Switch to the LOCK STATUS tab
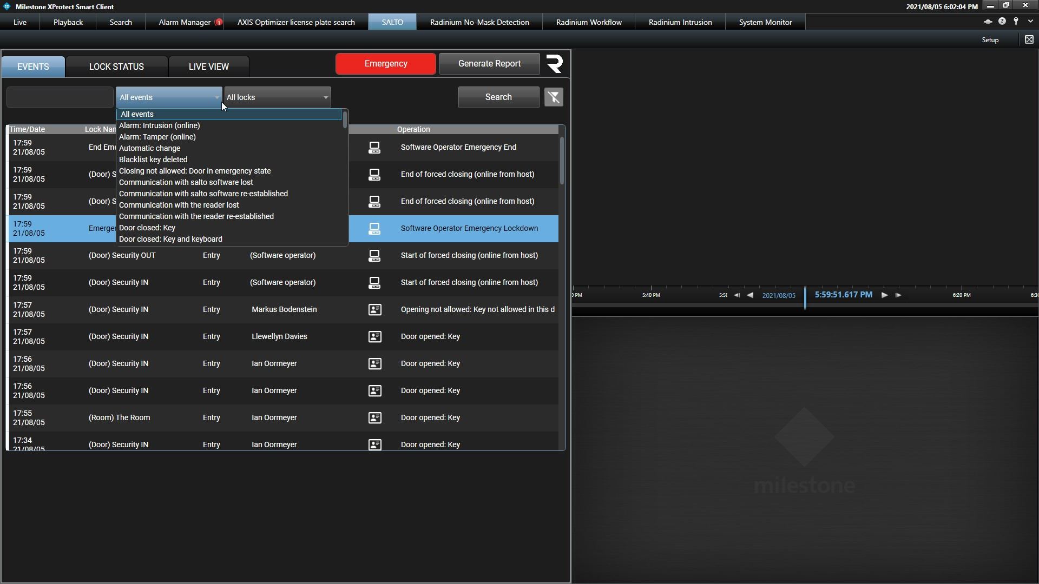 coord(116,67)
